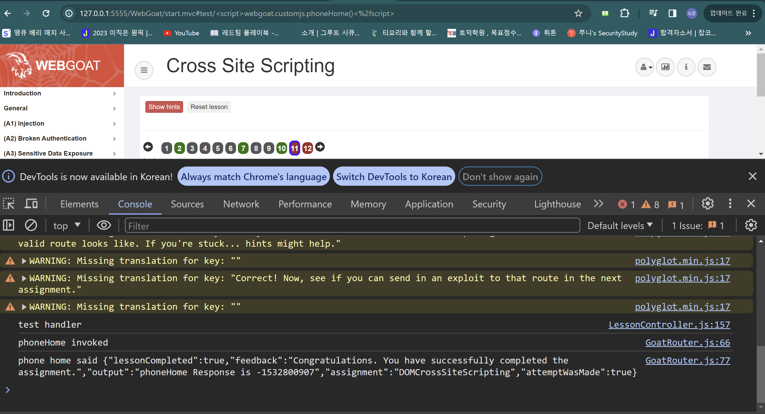Toggle the device toolbar icon

(x=31, y=204)
